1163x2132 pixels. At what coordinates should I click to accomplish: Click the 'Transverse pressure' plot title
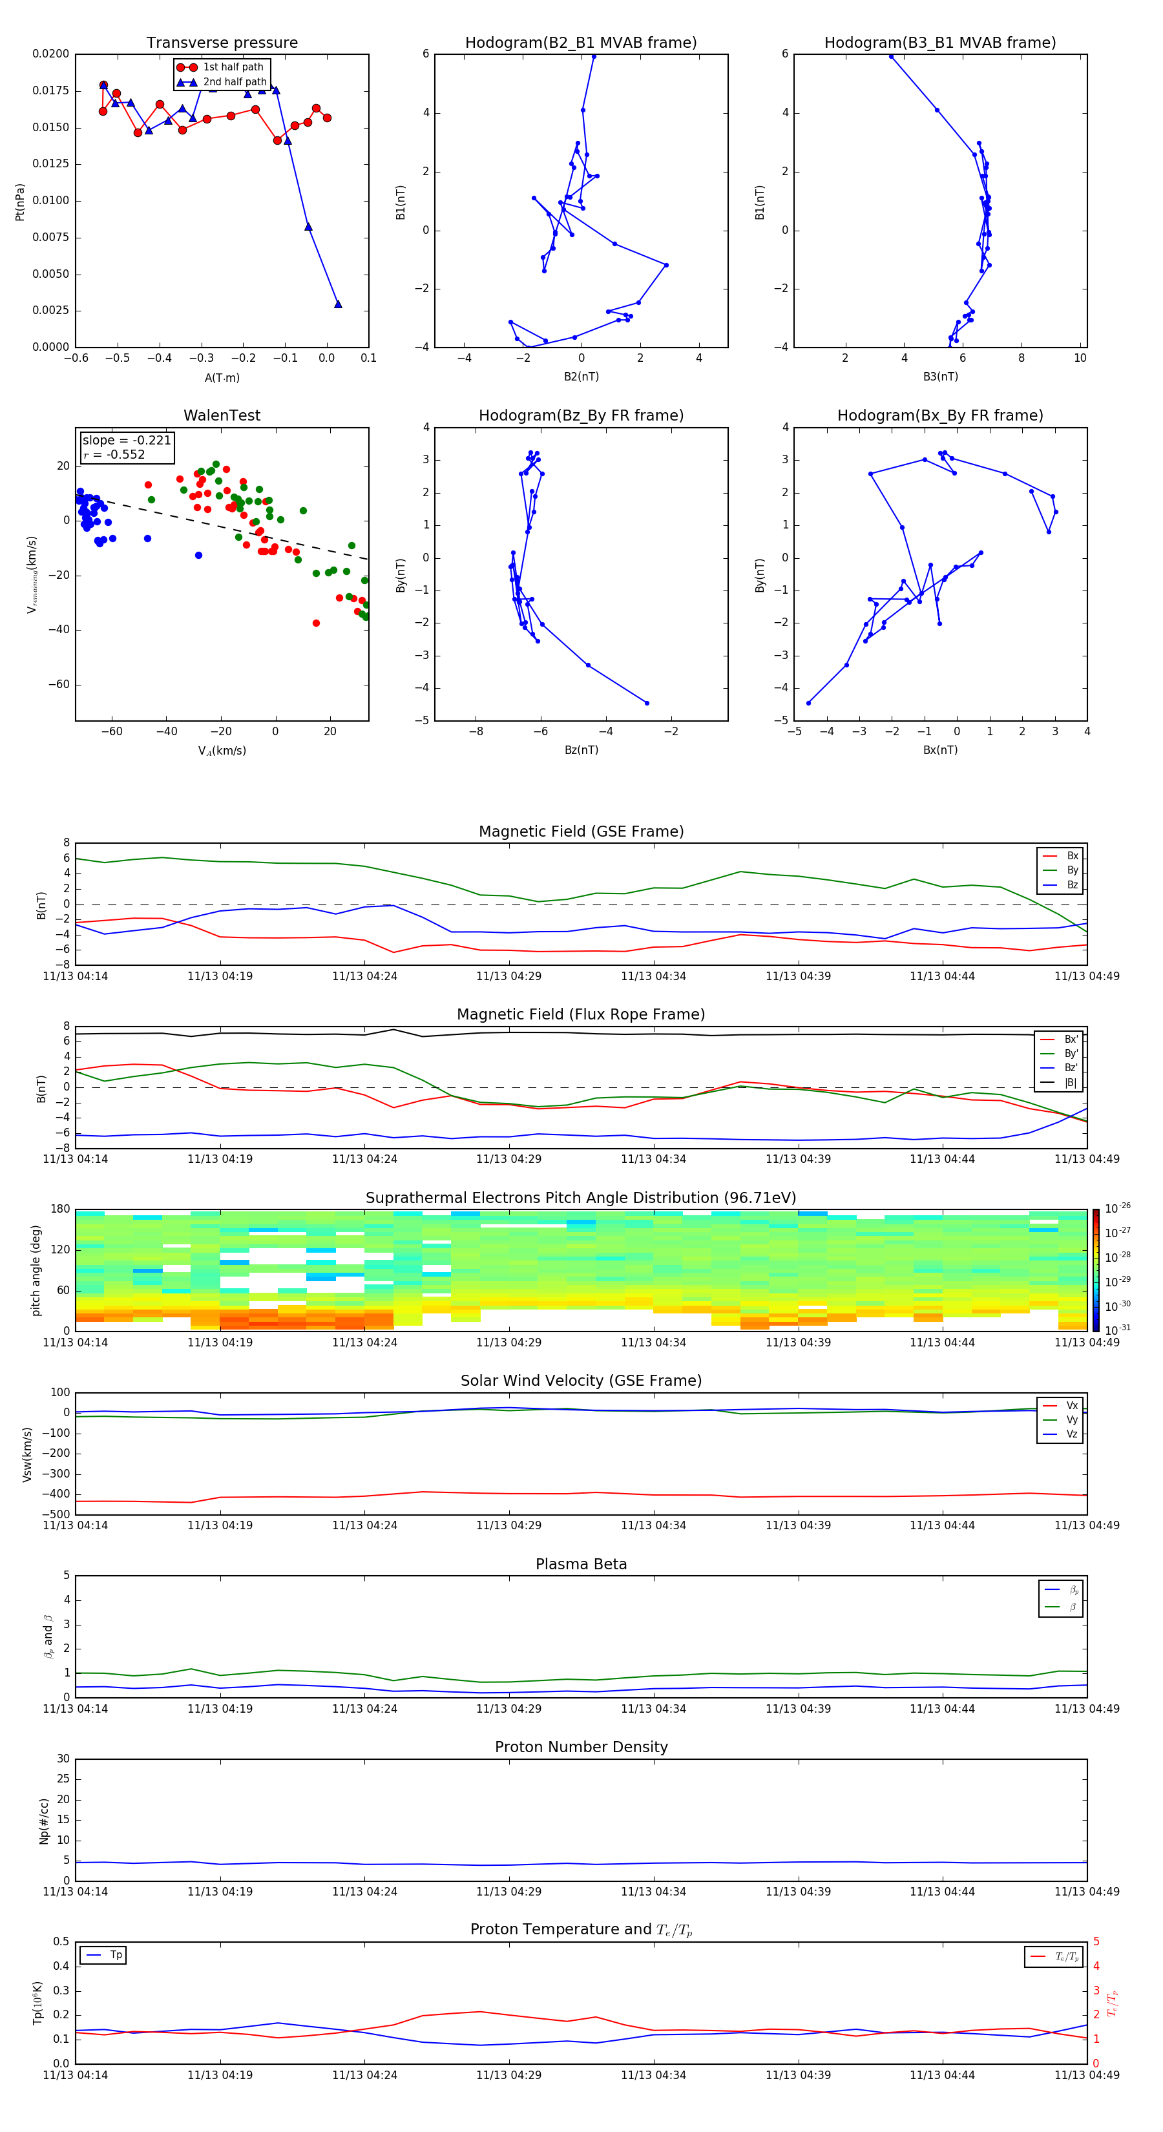[222, 43]
